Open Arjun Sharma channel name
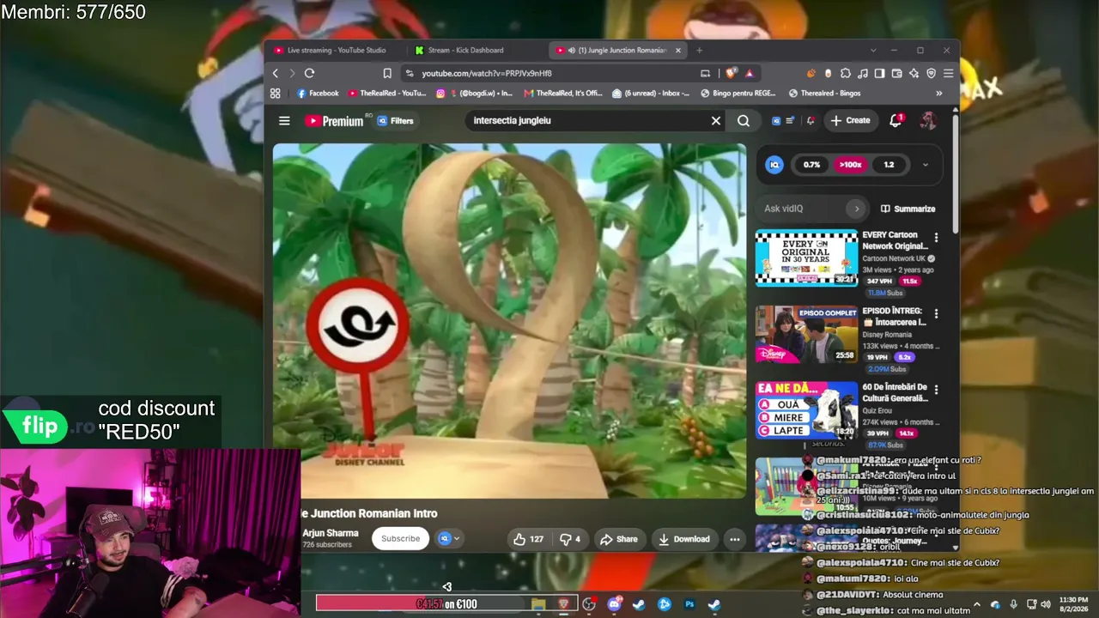This screenshot has width=1099, height=618. 330,533
